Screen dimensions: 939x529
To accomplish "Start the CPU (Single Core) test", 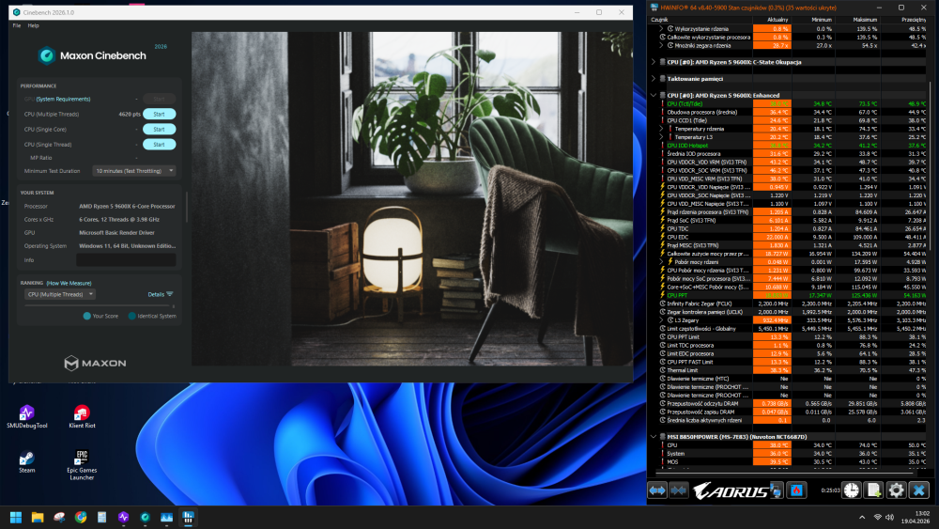I will coord(160,130).
